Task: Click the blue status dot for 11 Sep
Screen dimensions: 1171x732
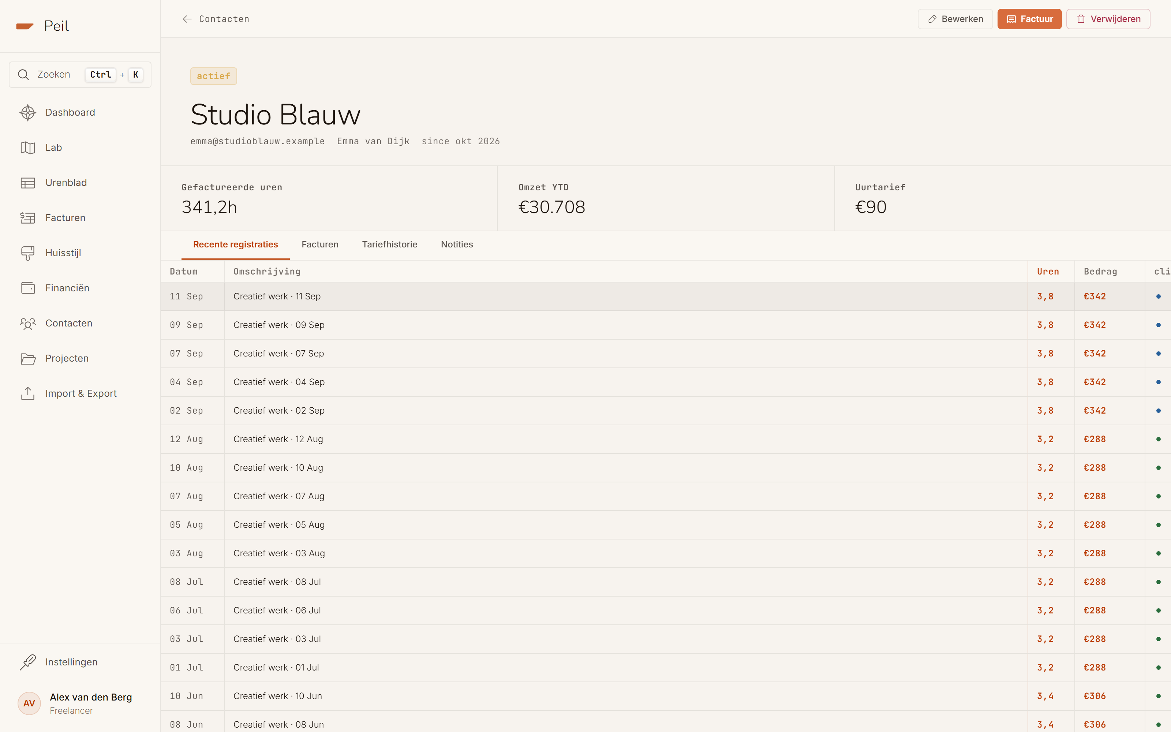Action: 1158,296
